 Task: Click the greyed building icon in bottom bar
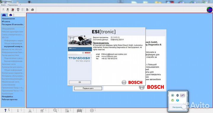pos(67,111)
